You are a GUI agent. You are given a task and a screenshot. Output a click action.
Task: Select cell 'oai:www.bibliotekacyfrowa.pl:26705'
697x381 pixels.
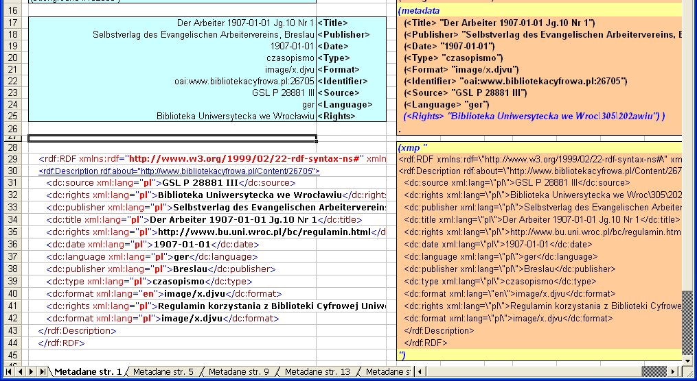click(x=172, y=81)
